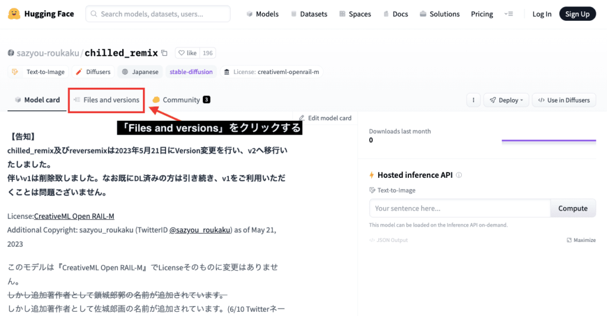Maximize the inference widget
The height and width of the screenshot is (316, 607).
click(581, 240)
